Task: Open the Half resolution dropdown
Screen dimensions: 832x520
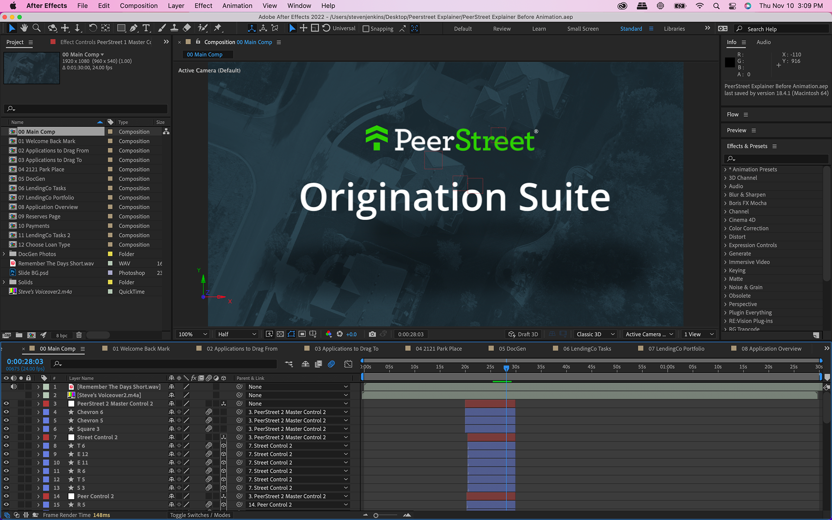Action: pyautogui.click(x=237, y=334)
